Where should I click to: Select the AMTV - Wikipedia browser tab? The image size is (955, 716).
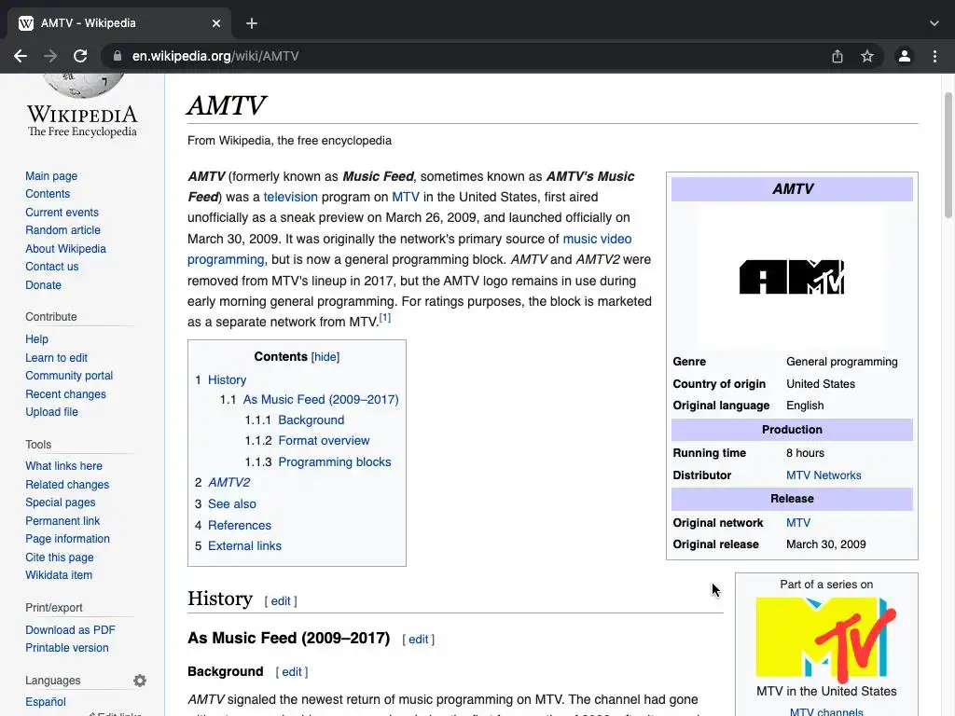point(118,23)
